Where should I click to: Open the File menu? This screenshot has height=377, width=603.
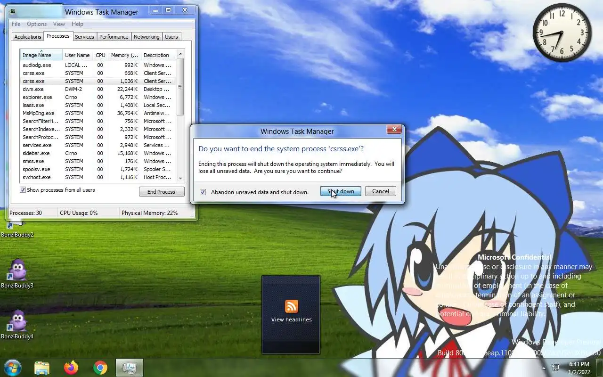coord(16,24)
